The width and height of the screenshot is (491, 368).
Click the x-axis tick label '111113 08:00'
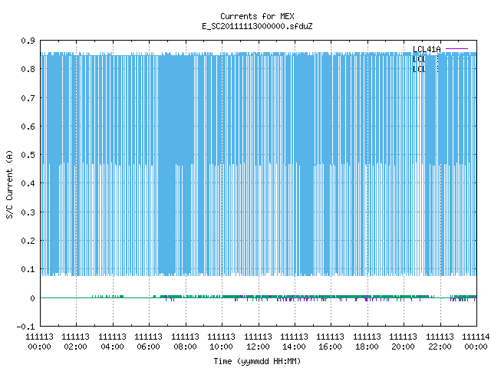point(186,342)
